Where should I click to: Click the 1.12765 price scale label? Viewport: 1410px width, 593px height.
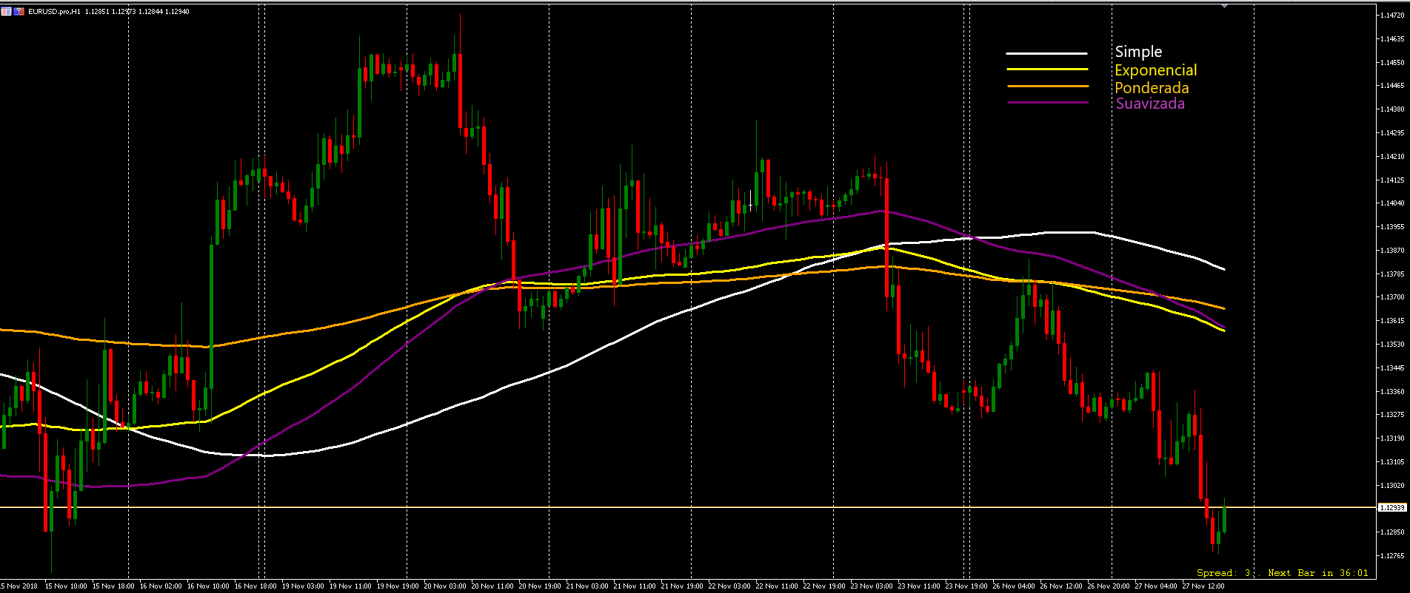tap(1392, 555)
